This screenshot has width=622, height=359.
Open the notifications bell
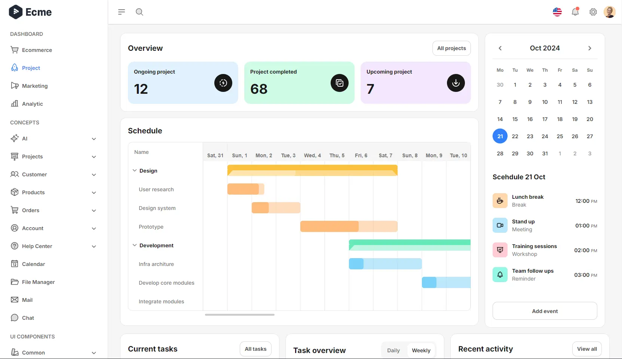point(575,12)
